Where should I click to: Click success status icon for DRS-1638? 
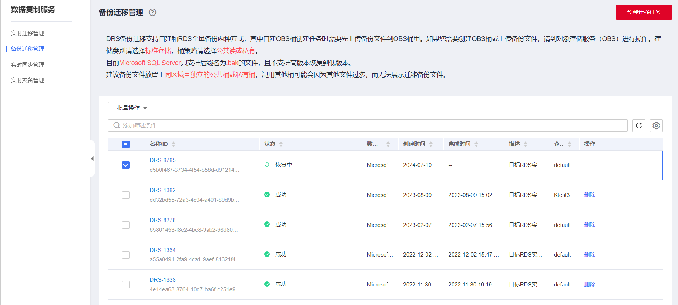click(x=267, y=284)
